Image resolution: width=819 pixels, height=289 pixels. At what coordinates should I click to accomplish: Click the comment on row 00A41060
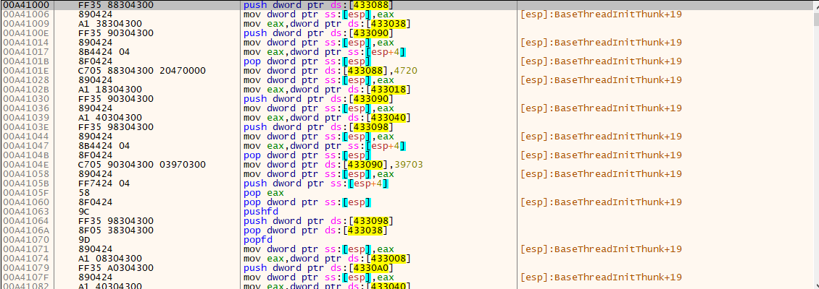coord(601,202)
